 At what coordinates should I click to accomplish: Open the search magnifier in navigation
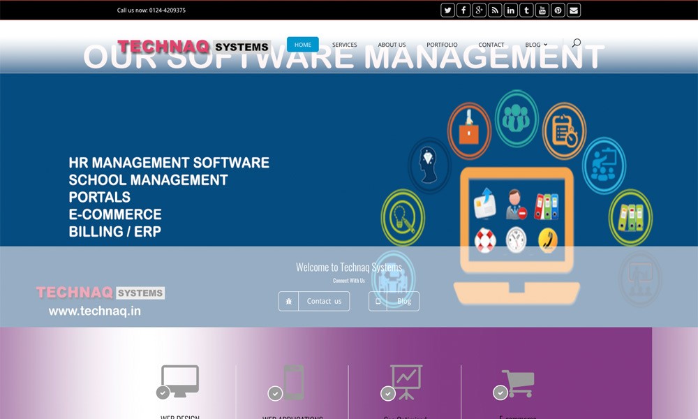pos(576,43)
